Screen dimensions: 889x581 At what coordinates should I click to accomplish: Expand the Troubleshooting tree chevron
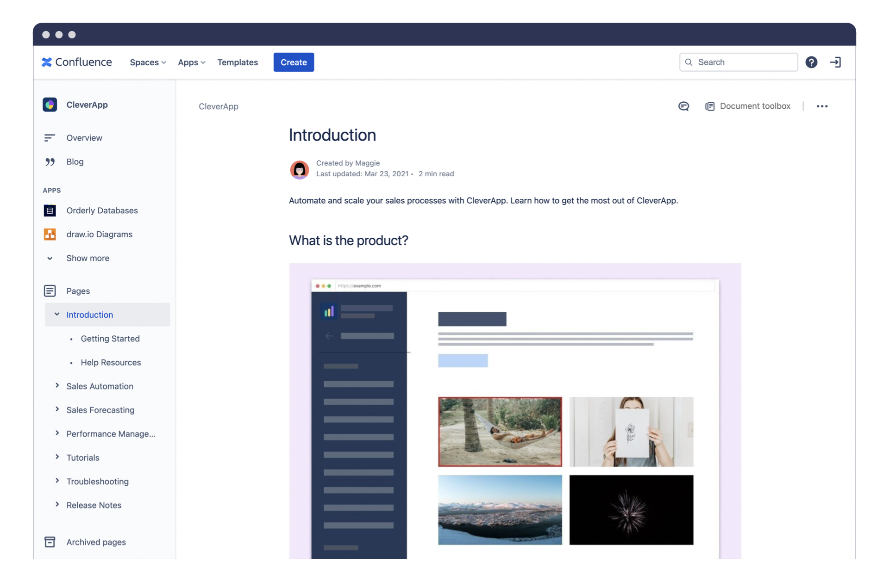click(x=57, y=481)
